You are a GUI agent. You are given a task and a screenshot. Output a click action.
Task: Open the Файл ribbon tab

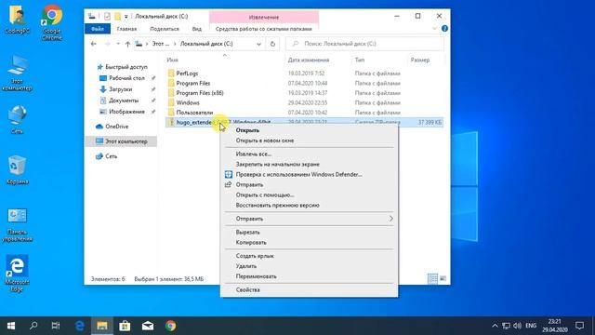point(98,29)
